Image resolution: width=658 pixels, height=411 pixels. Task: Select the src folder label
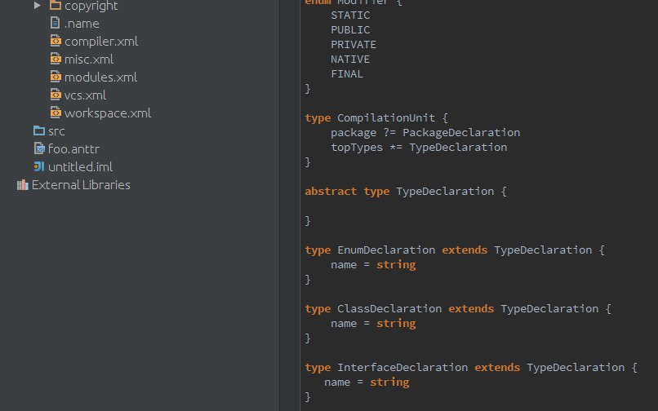[x=56, y=131]
